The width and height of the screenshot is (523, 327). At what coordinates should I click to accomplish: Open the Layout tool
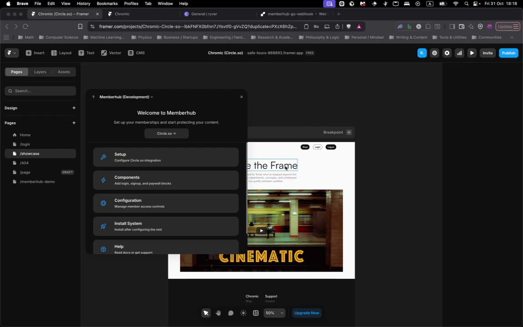61,53
